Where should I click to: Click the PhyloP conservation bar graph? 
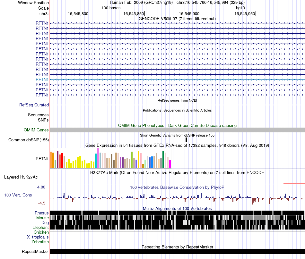[x=177, y=198]
